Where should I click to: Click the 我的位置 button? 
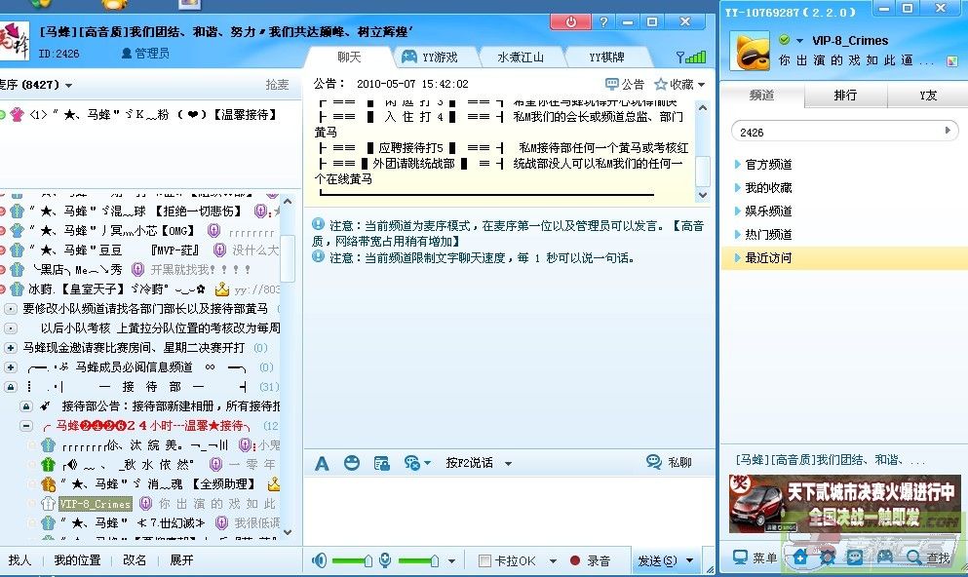click(x=77, y=560)
